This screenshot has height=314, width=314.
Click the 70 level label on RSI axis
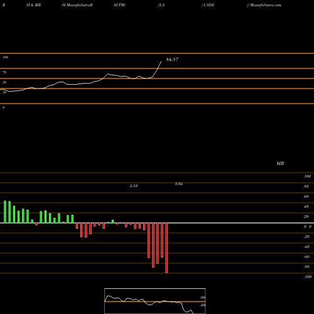pyautogui.click(x=4, y=72)
